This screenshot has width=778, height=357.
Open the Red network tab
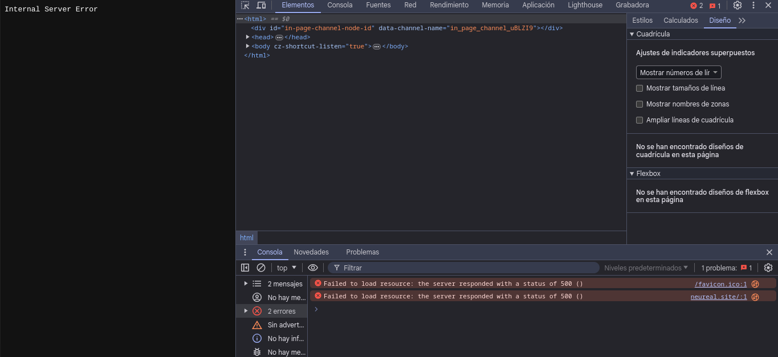(410, 5)
